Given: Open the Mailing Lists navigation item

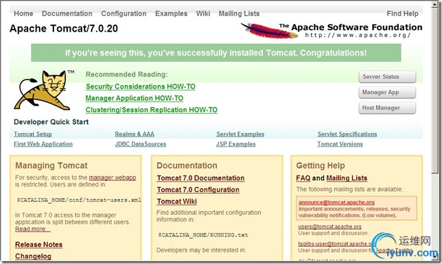Looking at the screenshot, I should (239, 14).
